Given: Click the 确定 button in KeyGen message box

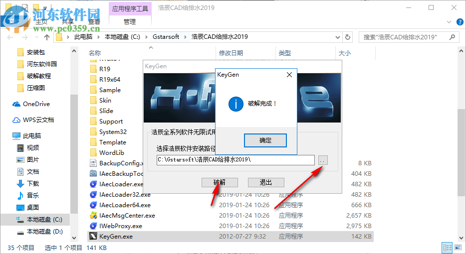Looking at the screenshot, I should [x=265, y=140].
